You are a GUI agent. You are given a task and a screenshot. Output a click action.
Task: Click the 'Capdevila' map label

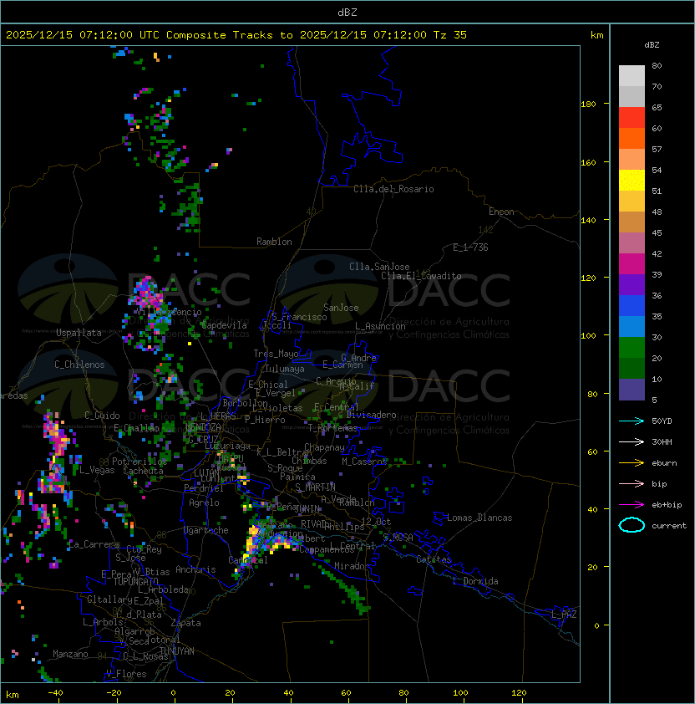pyautogui.click(x=224, y=325)
